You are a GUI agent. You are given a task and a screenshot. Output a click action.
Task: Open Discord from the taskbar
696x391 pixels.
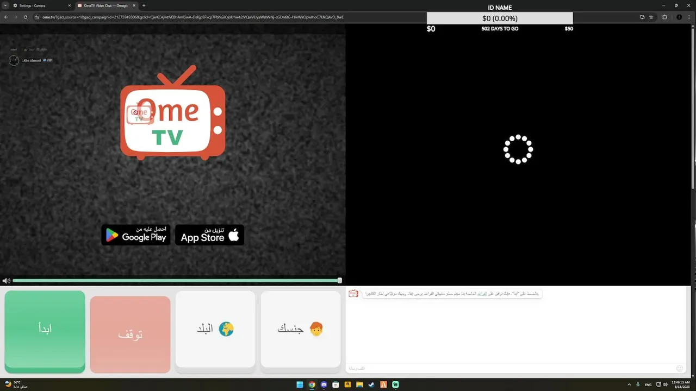324,384
